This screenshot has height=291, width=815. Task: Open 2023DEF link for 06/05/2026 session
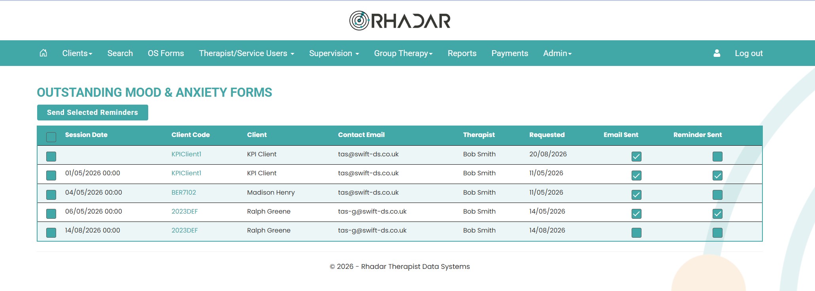(185, 211)
